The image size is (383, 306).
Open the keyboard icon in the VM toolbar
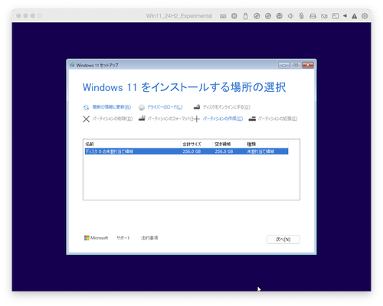point(223,16)
